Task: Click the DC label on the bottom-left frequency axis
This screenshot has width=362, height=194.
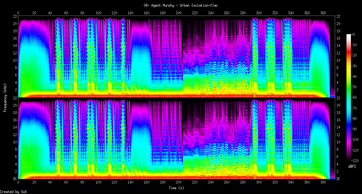Action: pyautogui.click(x=15, y=179)
